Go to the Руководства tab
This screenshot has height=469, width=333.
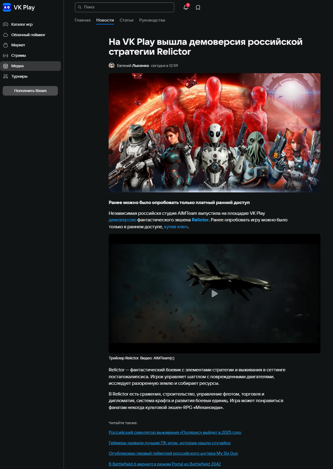[152, 20]
